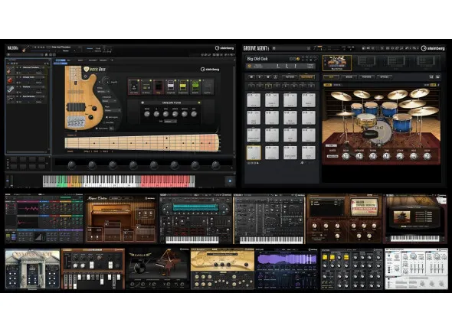Click the blue sphere button beside HALion keyboard
Image resolution: width=452 pixels, height=332 pixels.
pyautogui.click(x=230, y=181)
